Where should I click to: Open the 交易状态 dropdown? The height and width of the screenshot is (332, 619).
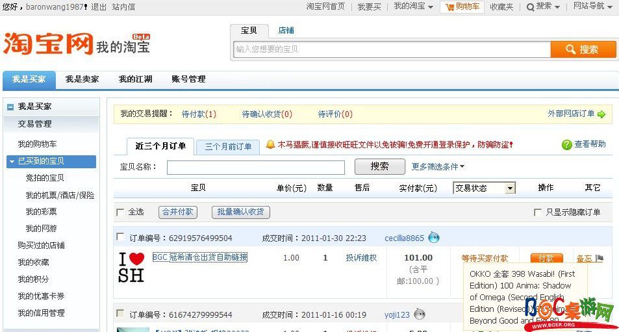point(485,188)
